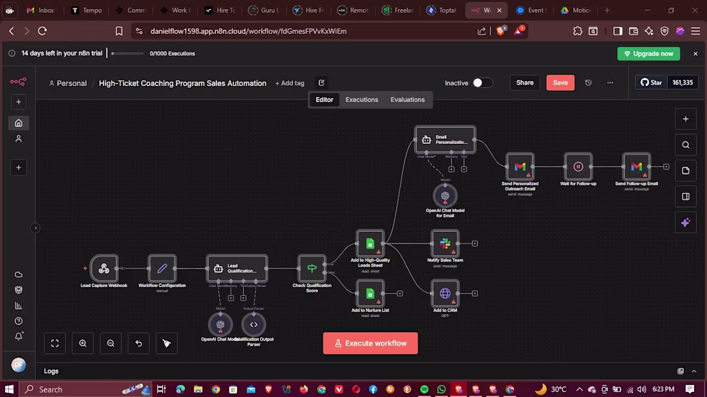The image size is (707, 397).
Task: Select the Editor tab
Action: (324, 100)
